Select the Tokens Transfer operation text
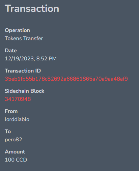139x171 pixels. tap(24, 38)
